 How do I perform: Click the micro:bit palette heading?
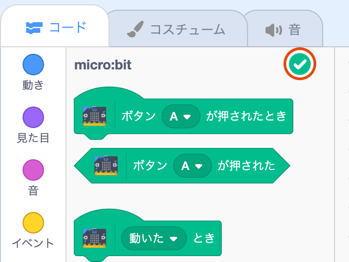tap(103, 65)
